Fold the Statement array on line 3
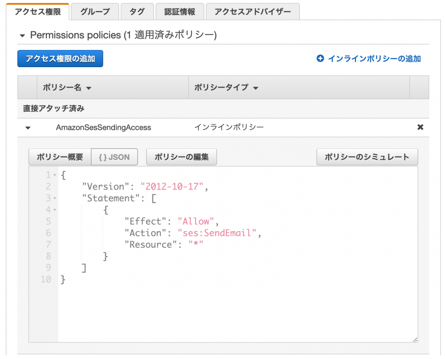The image size is (445, 359). click(x=55, y=199)
